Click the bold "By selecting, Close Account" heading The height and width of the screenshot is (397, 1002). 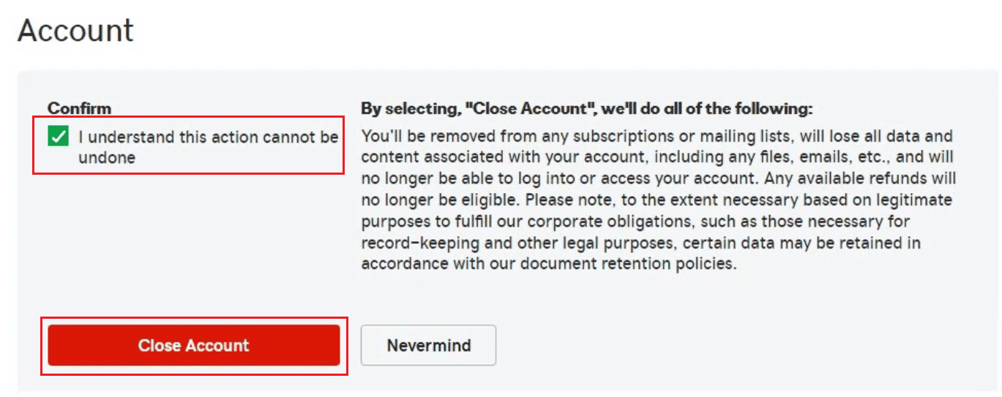586,109
